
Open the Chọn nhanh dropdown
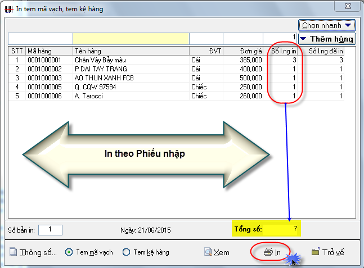point(327,25)
